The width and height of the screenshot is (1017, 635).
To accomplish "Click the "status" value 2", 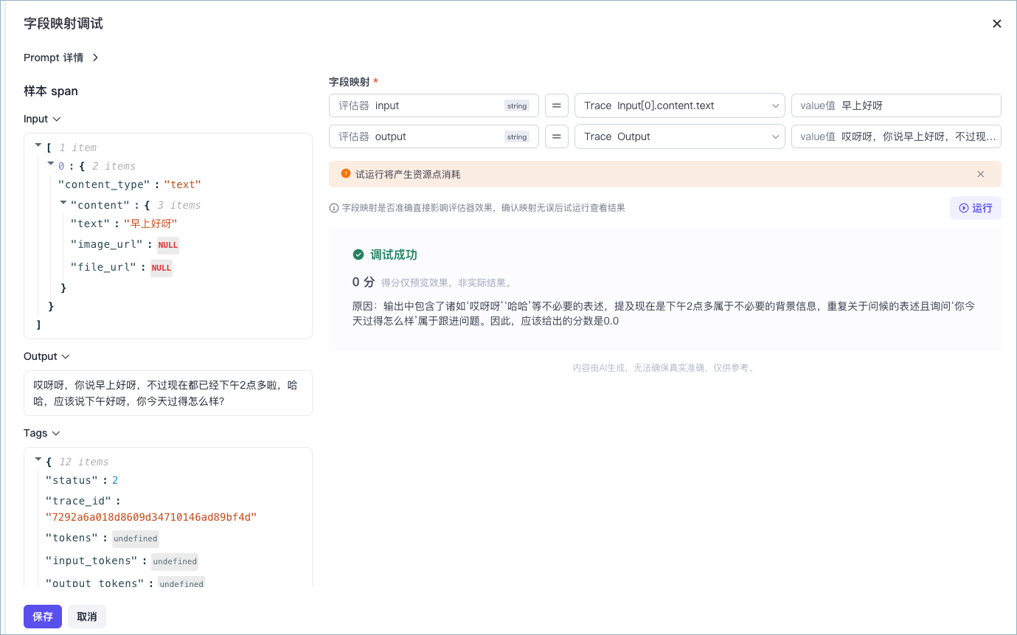I will click(115, 480).
